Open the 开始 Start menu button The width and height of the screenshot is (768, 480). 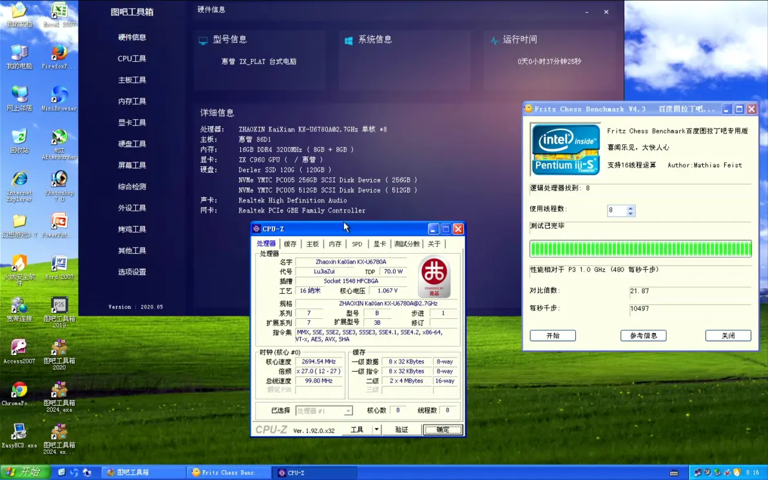[x=24, y=472]
